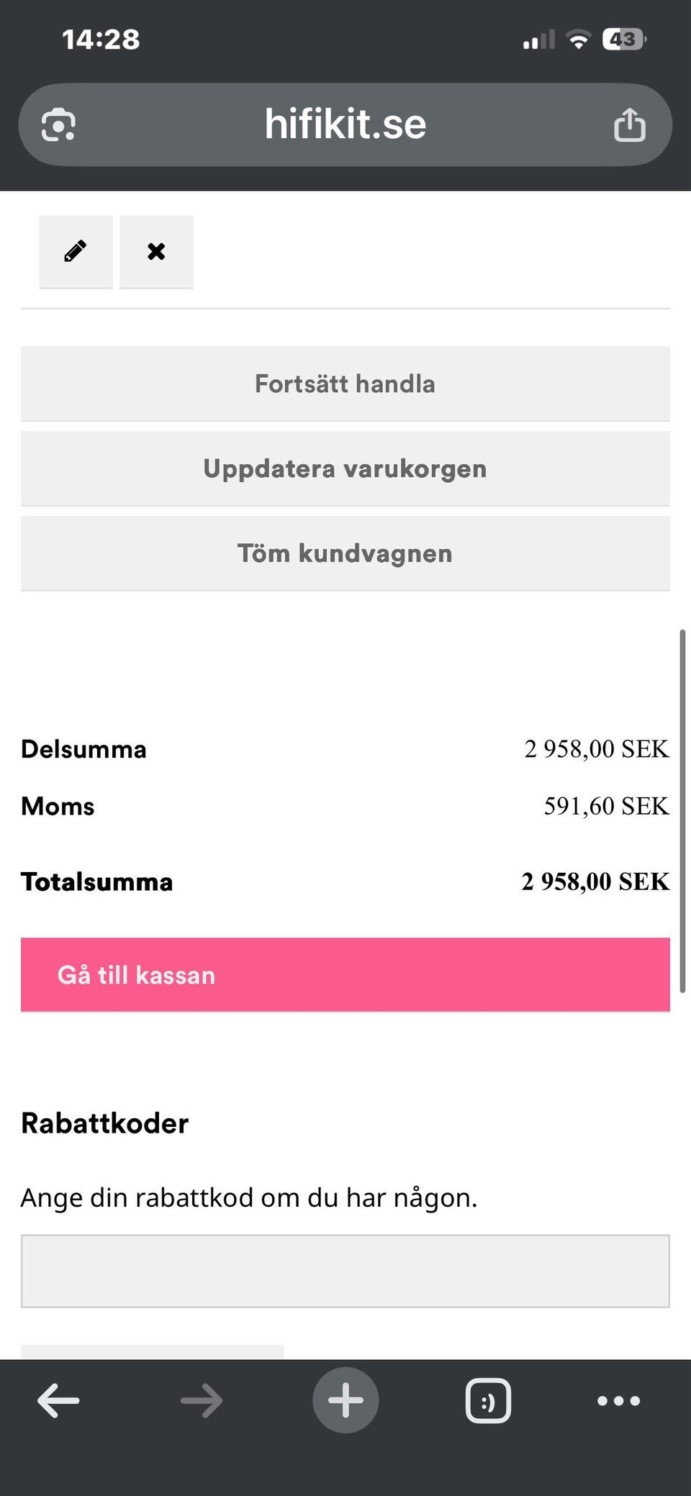
Task: Focus the rabattkod input field
Action: (345, 1271)
